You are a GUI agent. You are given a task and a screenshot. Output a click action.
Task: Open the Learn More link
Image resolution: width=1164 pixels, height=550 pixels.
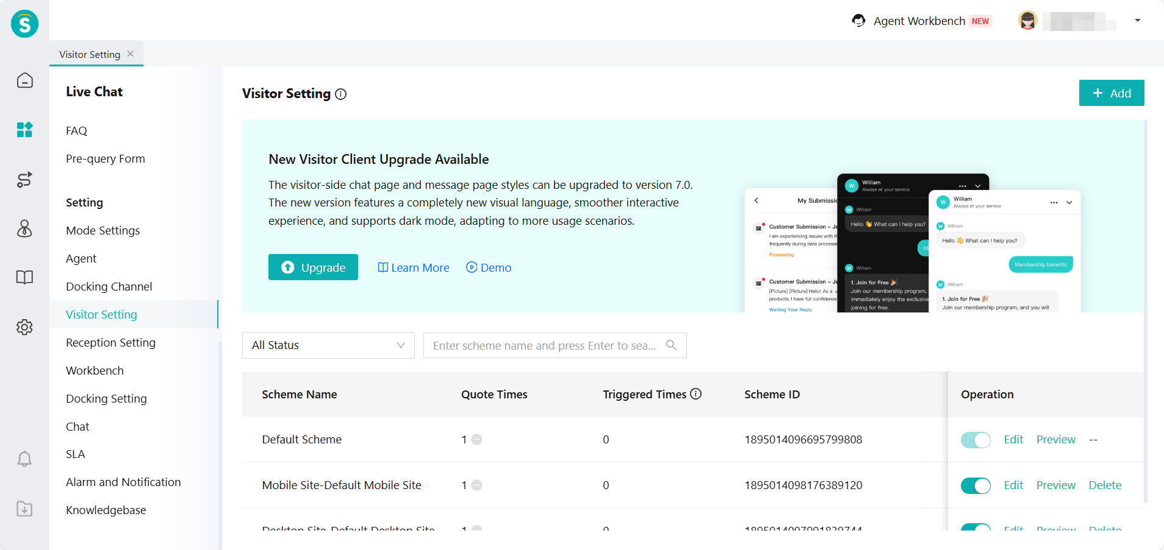coord(414,267)
